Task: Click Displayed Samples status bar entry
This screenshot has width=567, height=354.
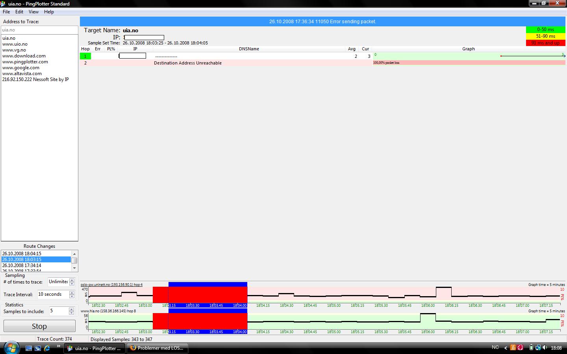Action: (121, 339)
